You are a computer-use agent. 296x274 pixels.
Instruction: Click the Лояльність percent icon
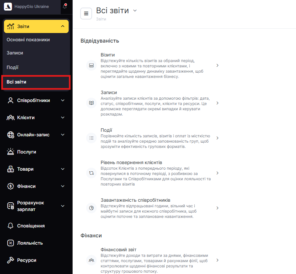coord(11,243)
